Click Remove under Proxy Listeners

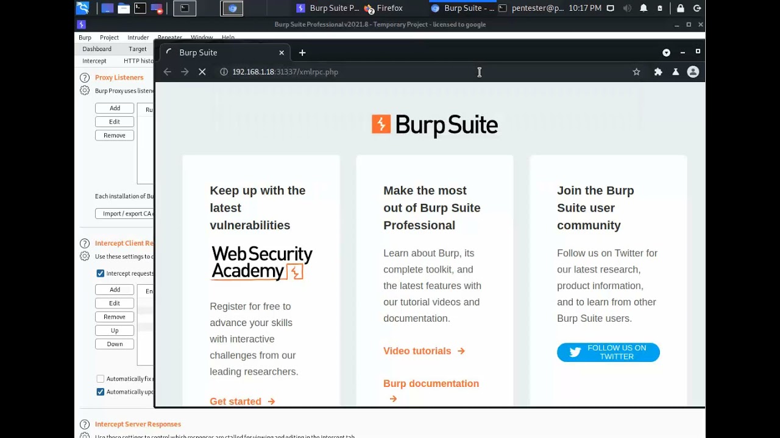click(115, 136)
